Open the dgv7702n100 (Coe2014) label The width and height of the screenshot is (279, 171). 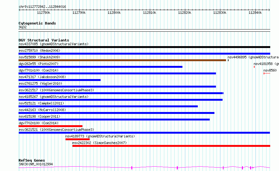[39, 123]
